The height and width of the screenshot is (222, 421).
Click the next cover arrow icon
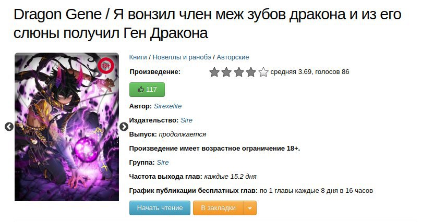(x=124, y=127)
